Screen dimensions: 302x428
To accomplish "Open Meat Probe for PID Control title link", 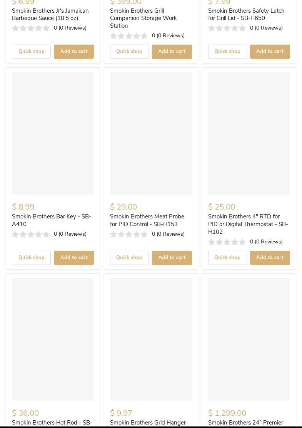I will (x=147, y=220).
